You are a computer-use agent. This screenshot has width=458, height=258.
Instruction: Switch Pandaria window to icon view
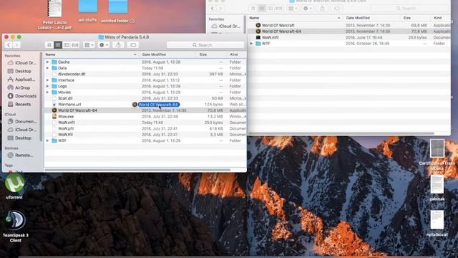pyautogui.click(x=49, y=44)
